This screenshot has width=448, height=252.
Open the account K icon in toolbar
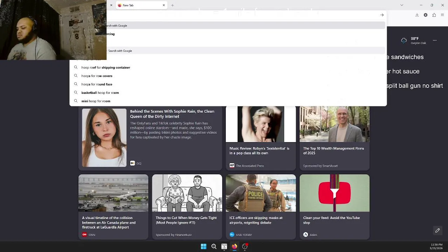click(426, 15)
